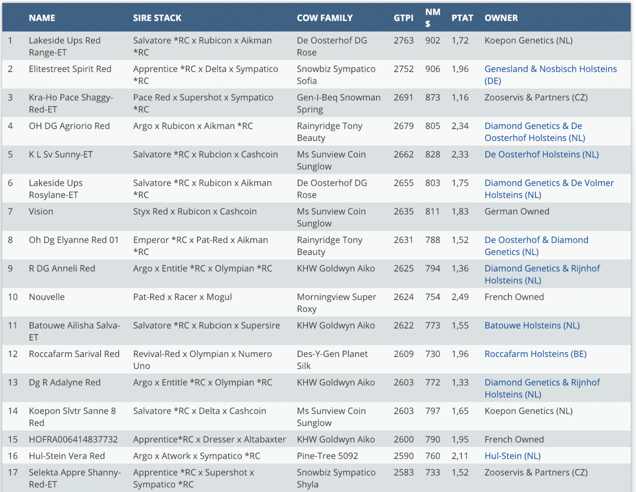The height and width of the screenshot is (492, 636).
Task: Click the GTPI column header
Action: [x=403, y=18]
